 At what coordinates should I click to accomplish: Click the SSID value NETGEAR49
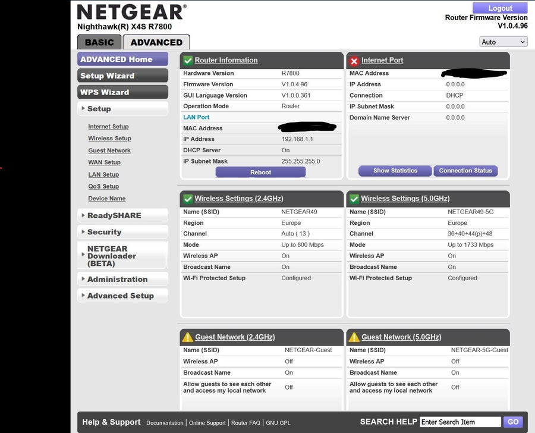pyautogui.click(x=299, y=212)
